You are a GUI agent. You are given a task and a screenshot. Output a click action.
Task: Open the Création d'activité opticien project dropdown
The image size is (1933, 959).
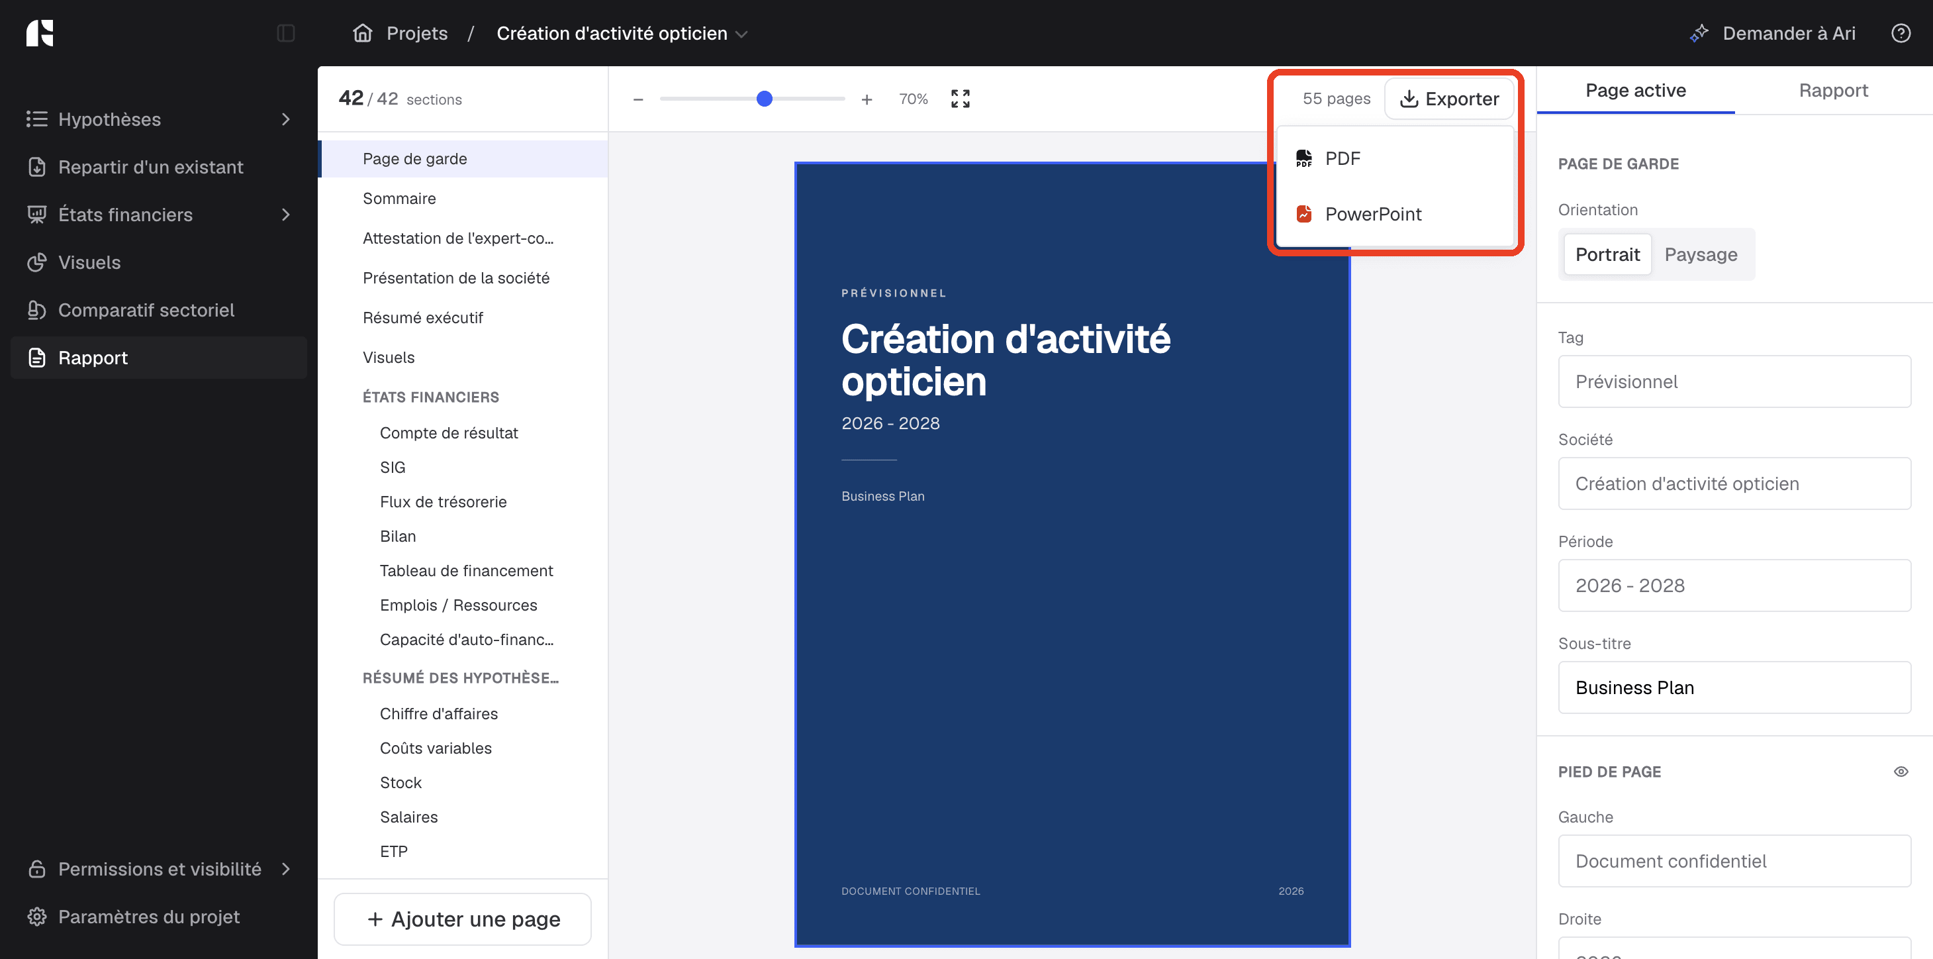pyautogui.click(x=622, y=33)
